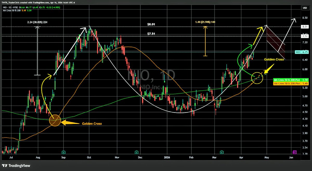Select the '1.44 (21.94%) 144' price range label
This screenshot has height=171, width=312.
click(x=205, y=22)
